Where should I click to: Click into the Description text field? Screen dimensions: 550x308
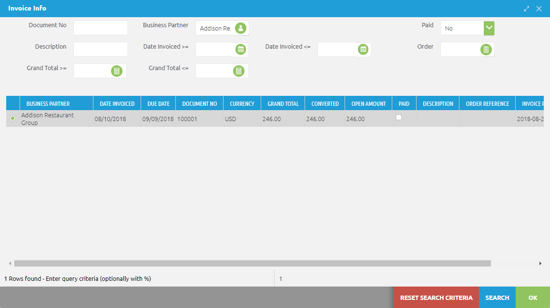100,49
